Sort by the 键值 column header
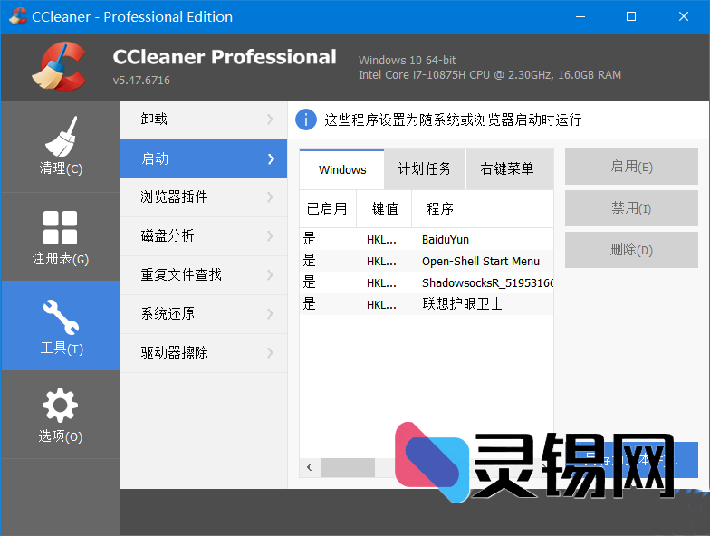 pyautogui.click(x=384, y=208)
